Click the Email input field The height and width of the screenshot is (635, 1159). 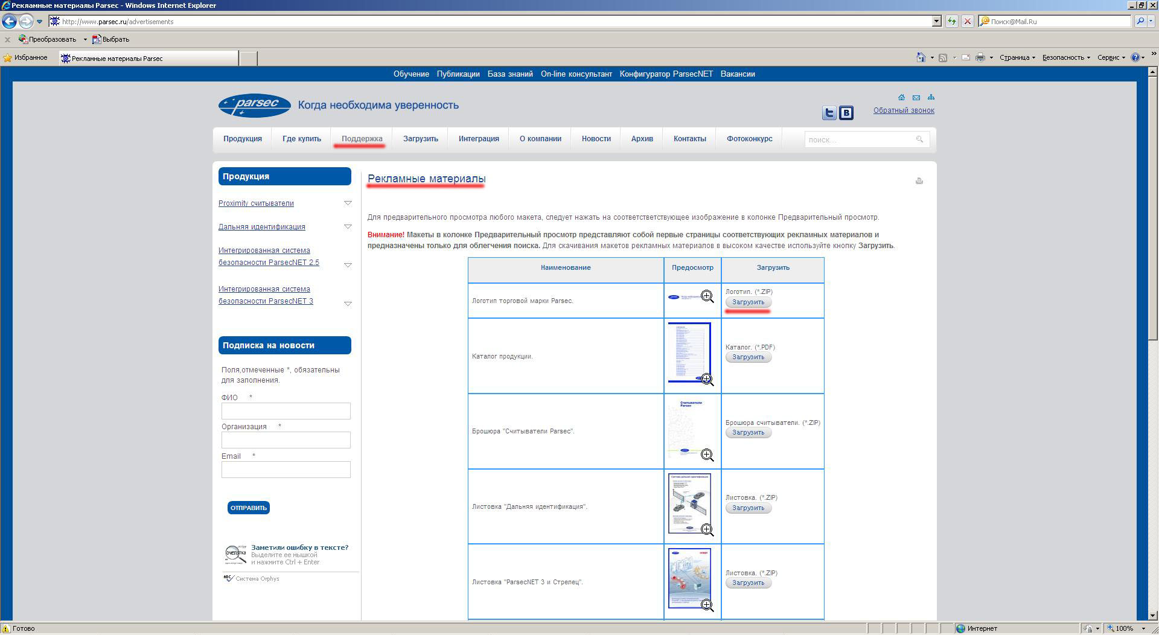click(x=286, y=470)
